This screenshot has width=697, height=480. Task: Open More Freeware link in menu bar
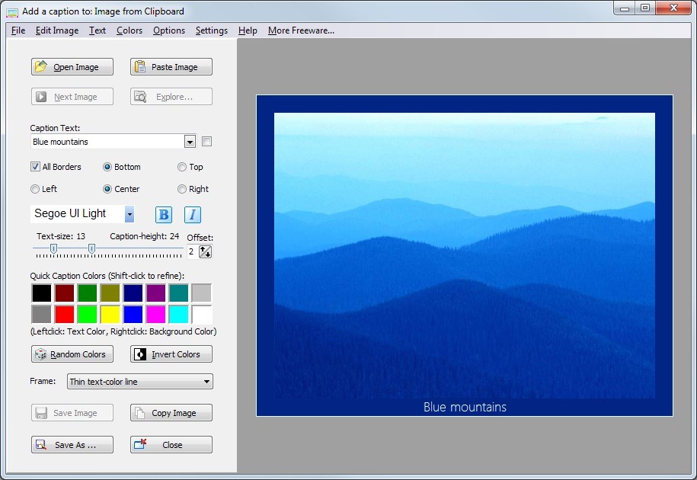[301, 30]
